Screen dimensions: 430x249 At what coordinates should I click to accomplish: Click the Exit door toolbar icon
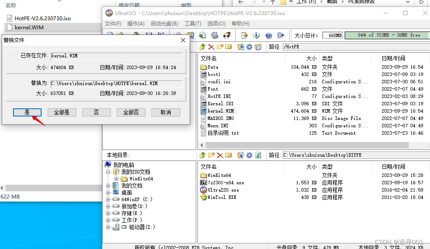281,35
